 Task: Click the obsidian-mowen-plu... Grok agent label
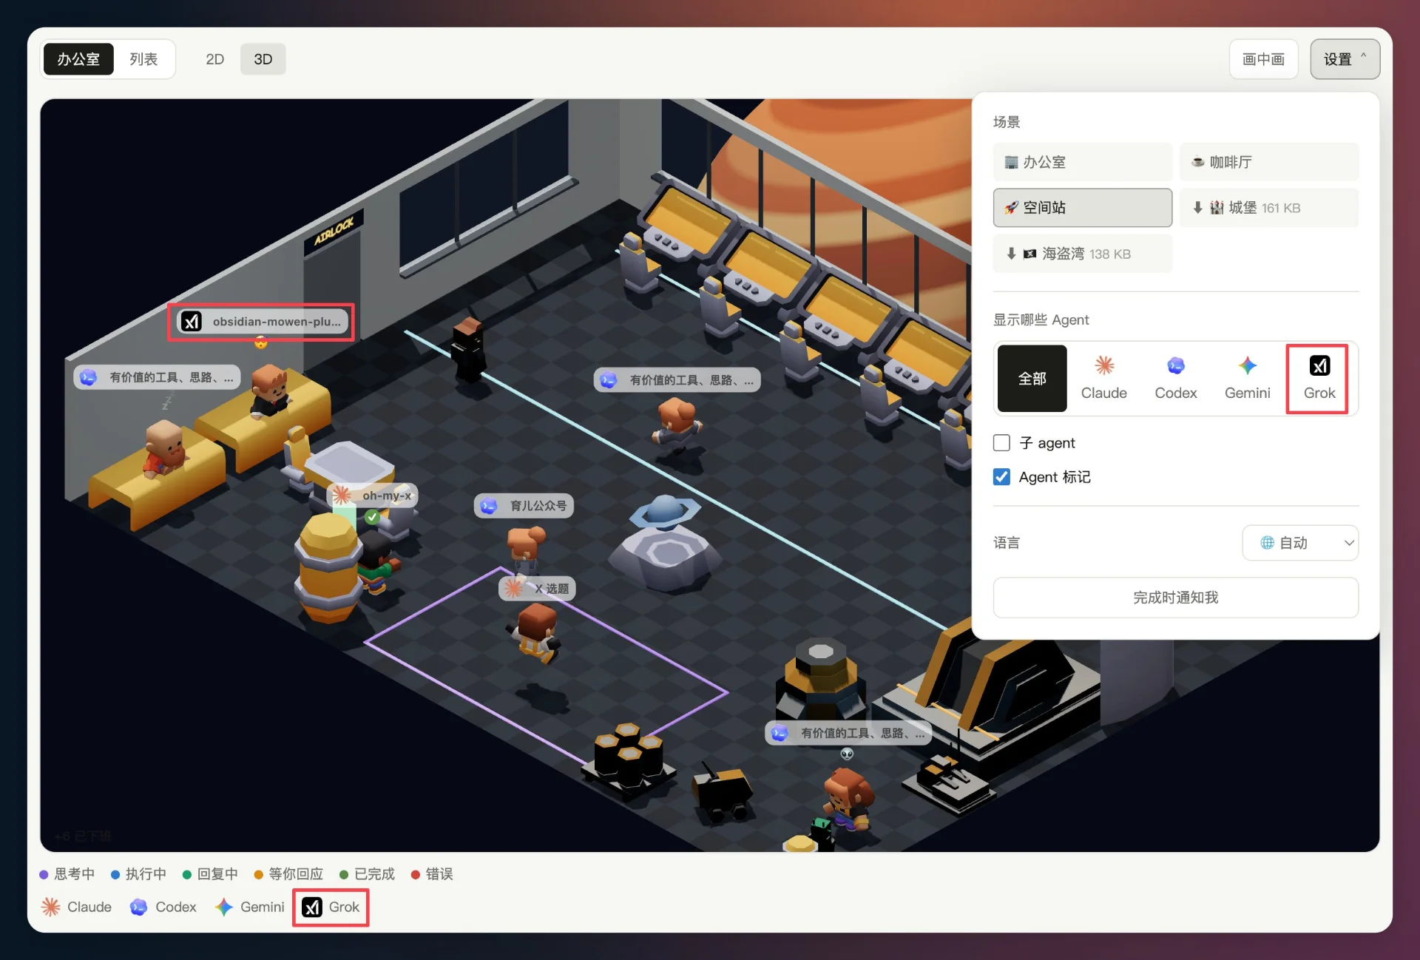point(263,322)
